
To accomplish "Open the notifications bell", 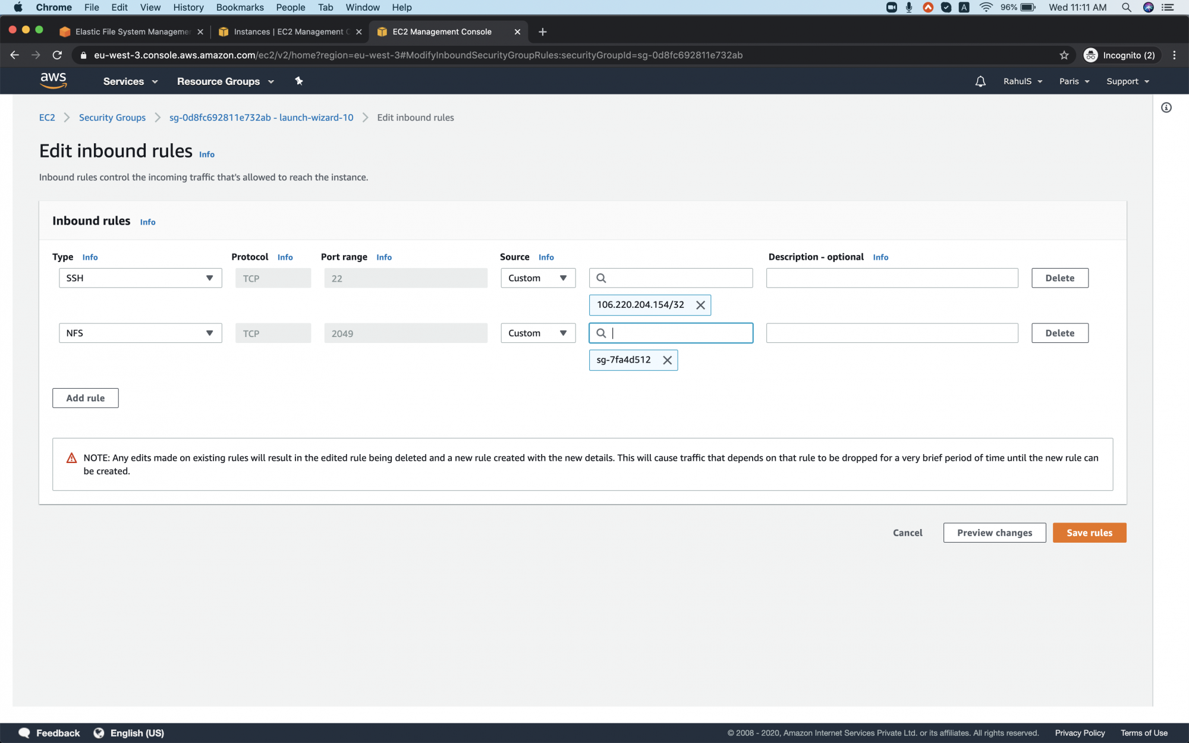I will coord(980,81).
